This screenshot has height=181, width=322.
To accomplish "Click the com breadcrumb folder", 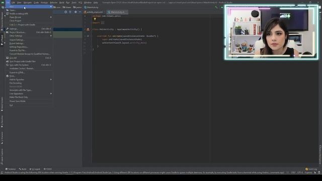I will click(x=57, y=7).
